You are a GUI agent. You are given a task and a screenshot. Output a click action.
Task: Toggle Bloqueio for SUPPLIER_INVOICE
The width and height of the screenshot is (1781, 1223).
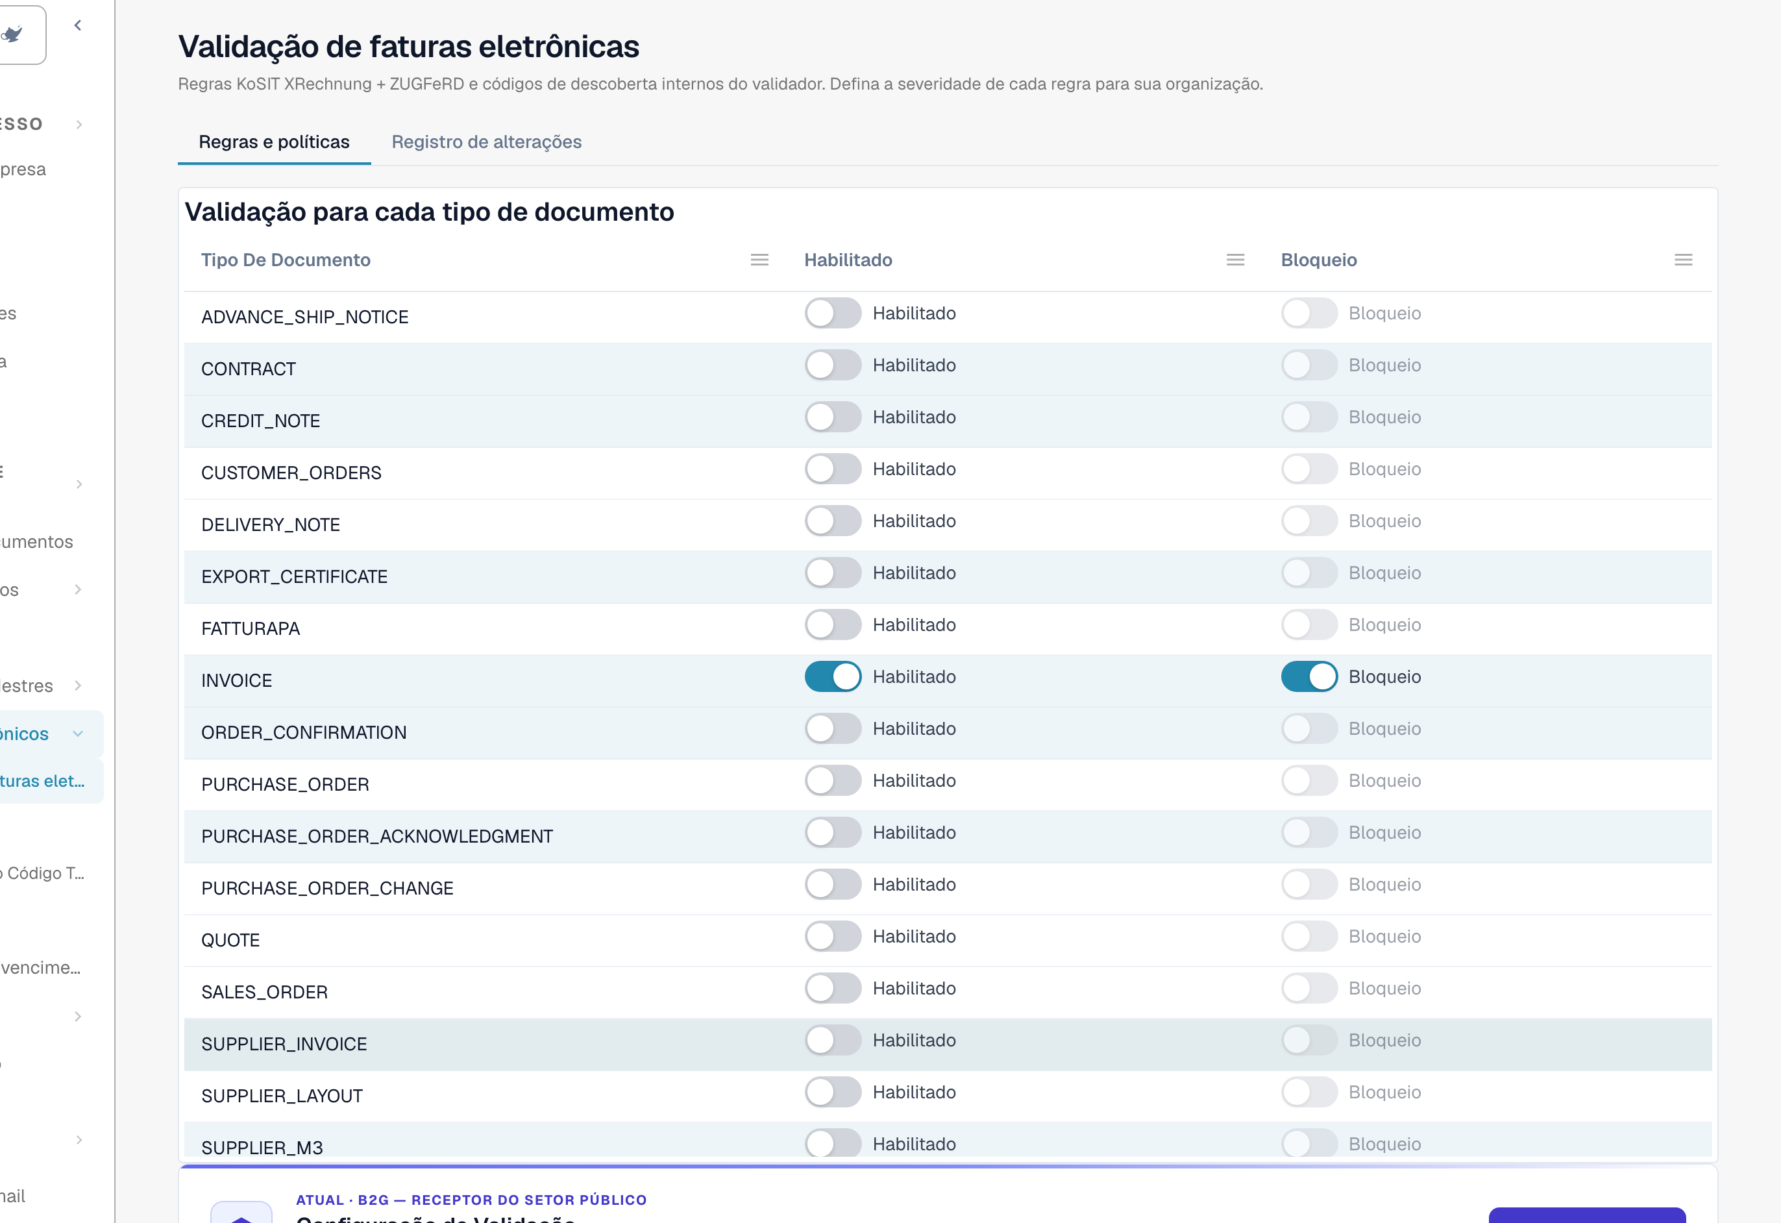coord(1309,1041)
